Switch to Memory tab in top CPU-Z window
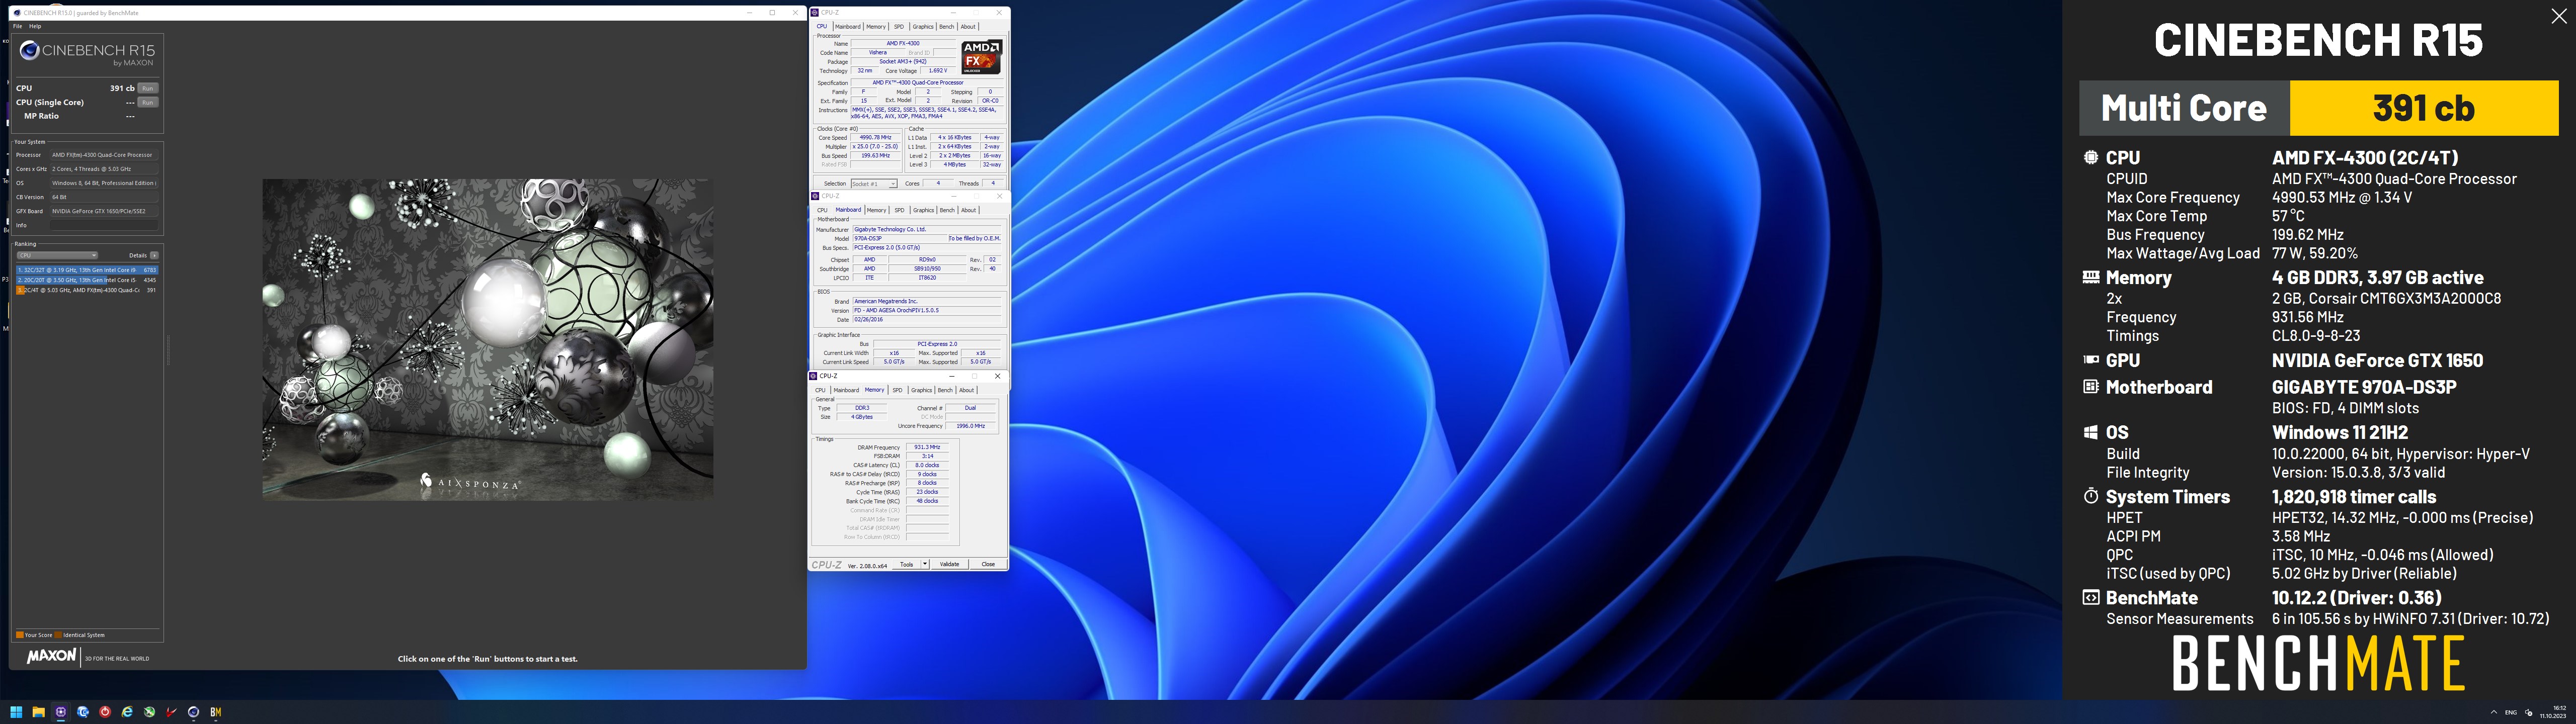The image size is (2576, 724). (x=876, y=27)
